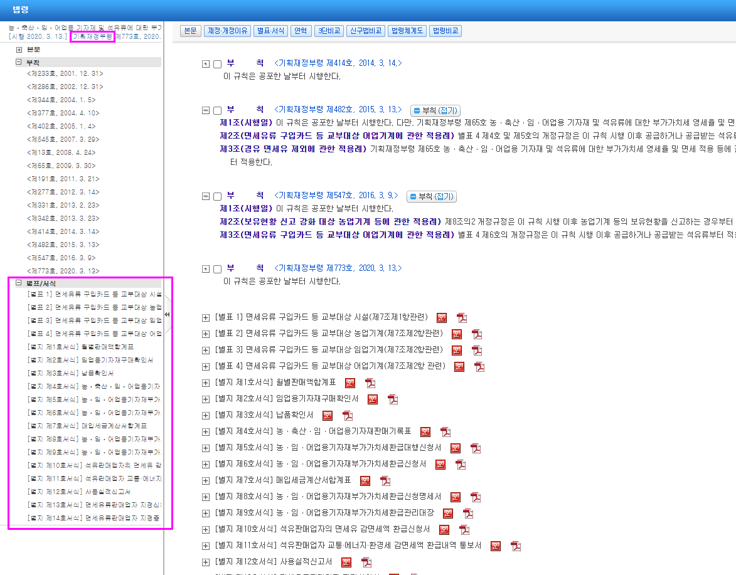Switch to the 별표·서식 tab
The image size is (736, 575).
click(271, 31)
